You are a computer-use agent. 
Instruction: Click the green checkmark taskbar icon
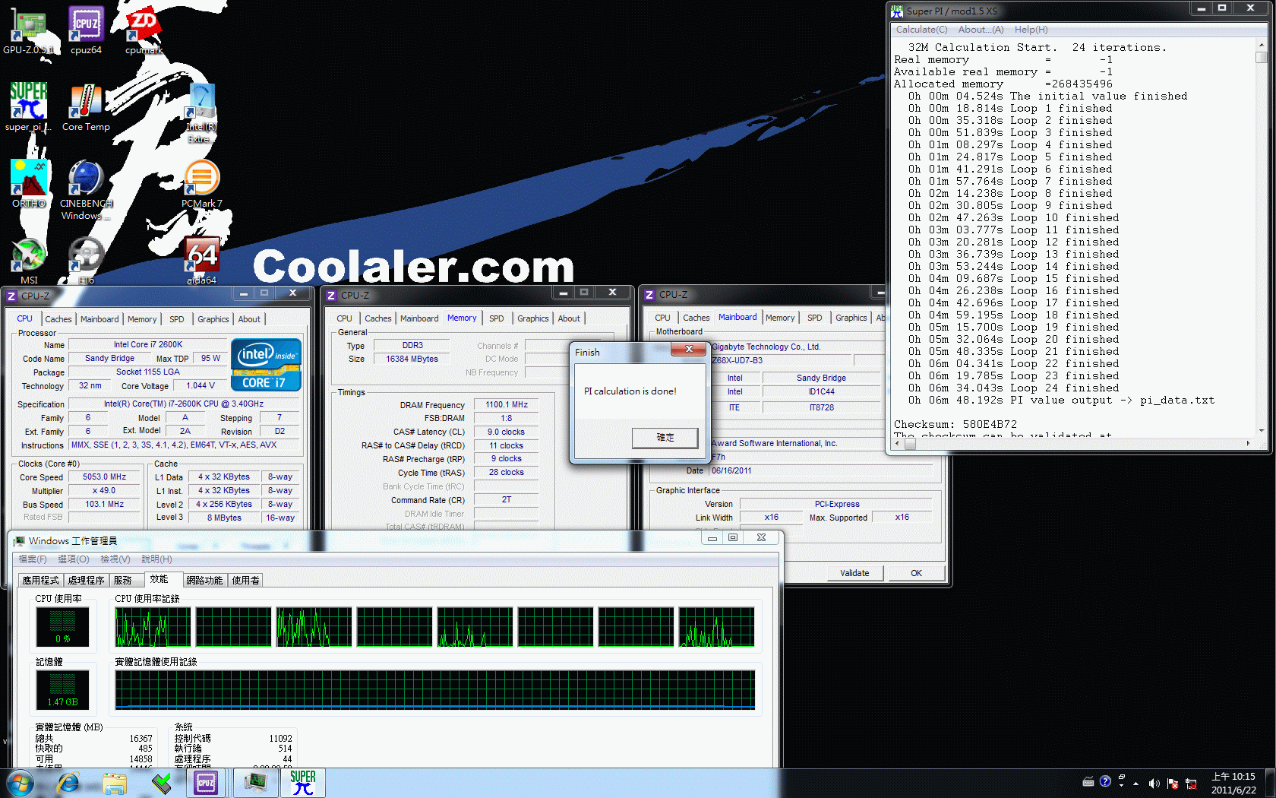click(x=161, y=783)
